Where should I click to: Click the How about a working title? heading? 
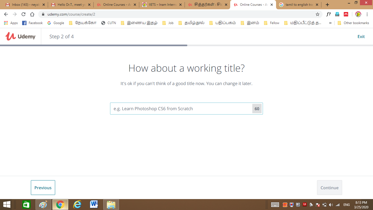pos(187,68)
